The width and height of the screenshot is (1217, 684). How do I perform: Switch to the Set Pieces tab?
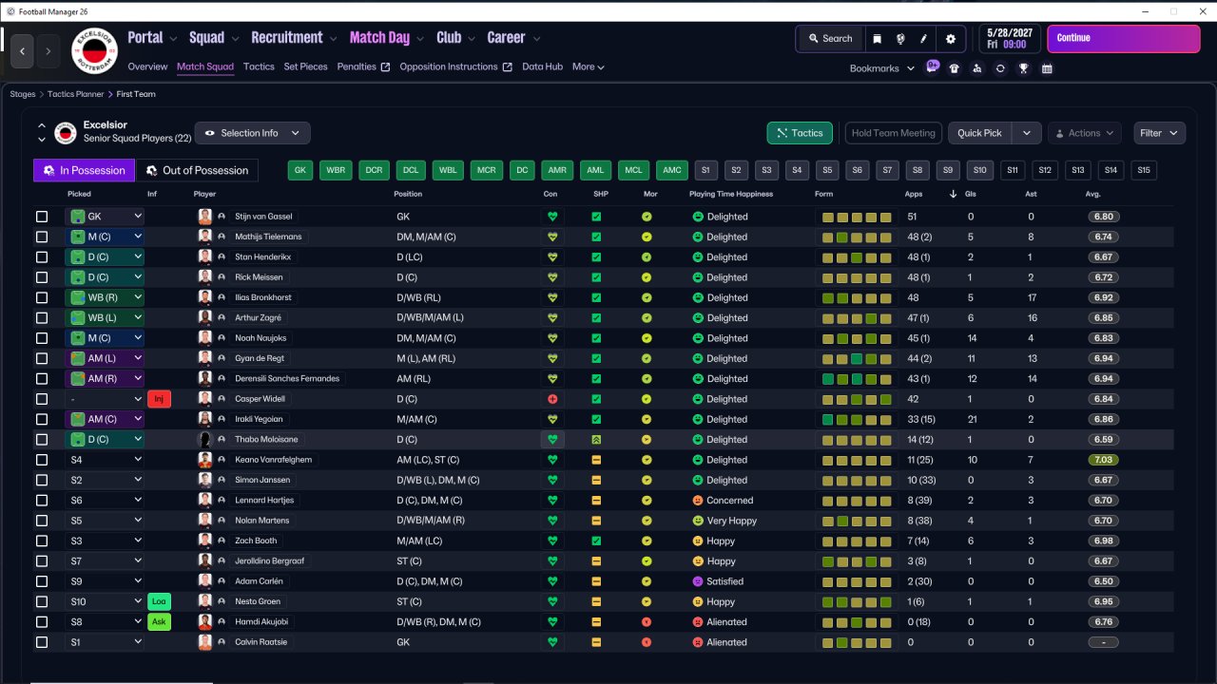tap(305, 66)
